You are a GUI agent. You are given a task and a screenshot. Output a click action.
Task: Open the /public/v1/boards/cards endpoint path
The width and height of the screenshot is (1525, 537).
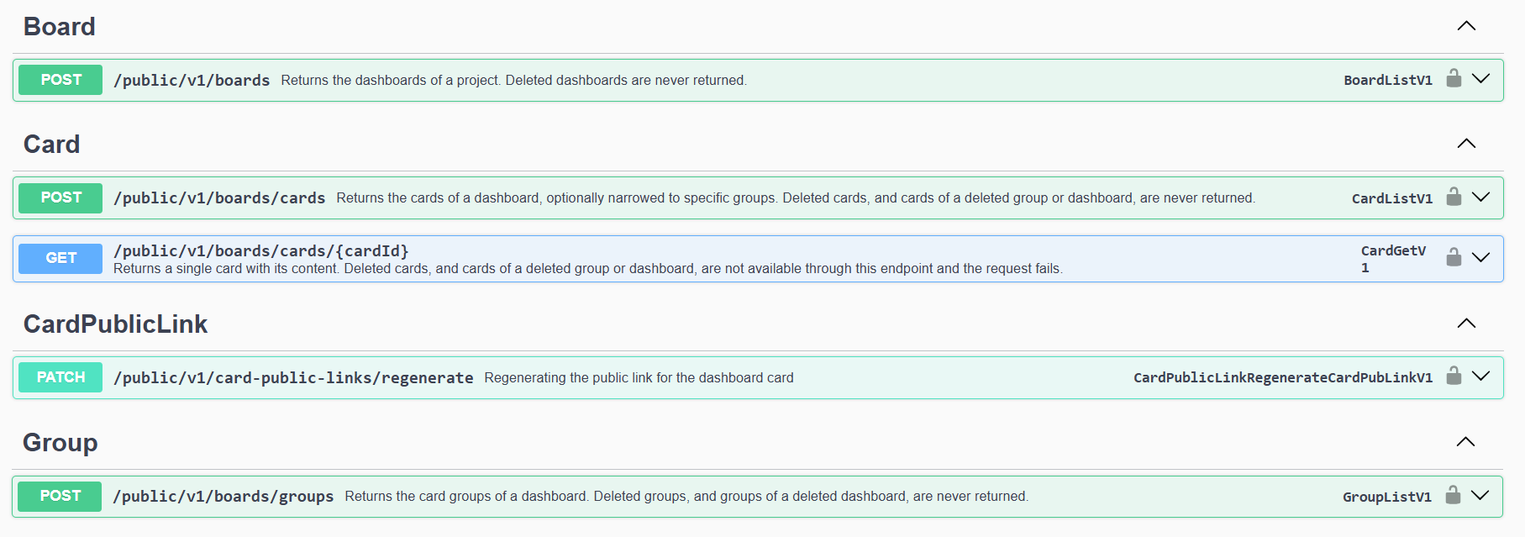point(219,198)
